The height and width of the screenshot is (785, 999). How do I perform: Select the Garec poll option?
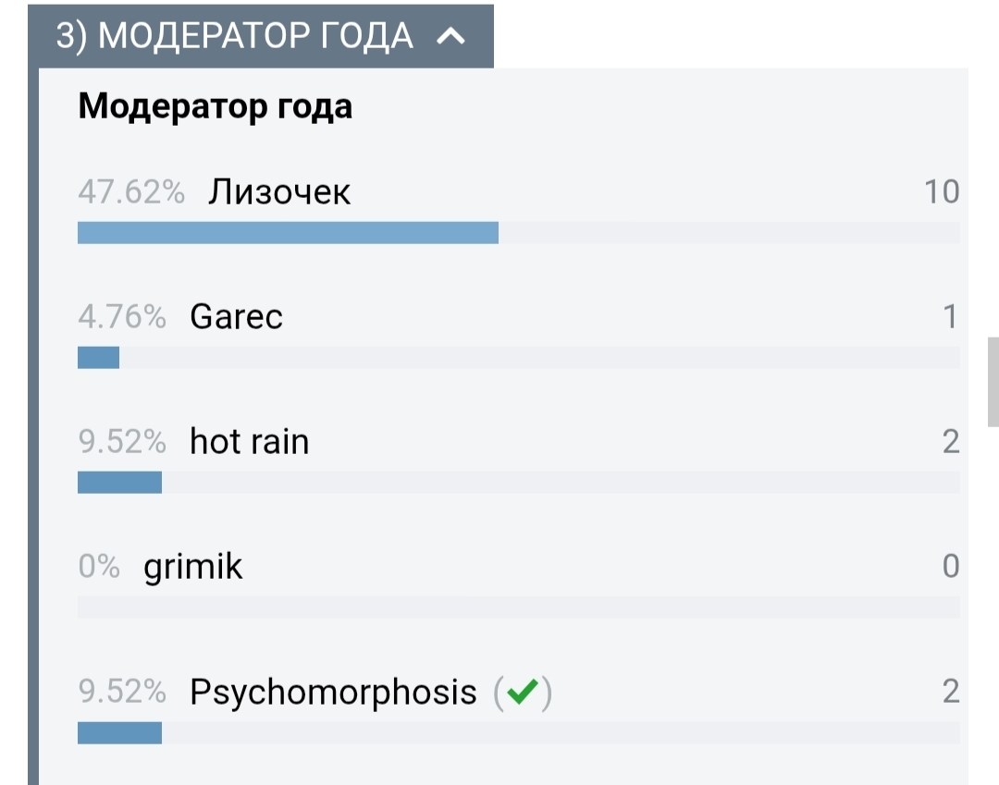point(236,317)
